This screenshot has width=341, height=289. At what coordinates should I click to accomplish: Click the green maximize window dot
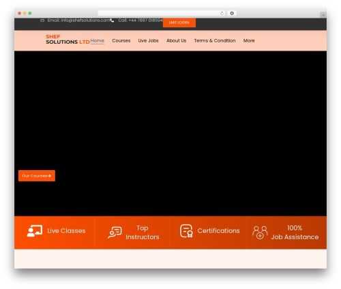[x=30, y=14]
